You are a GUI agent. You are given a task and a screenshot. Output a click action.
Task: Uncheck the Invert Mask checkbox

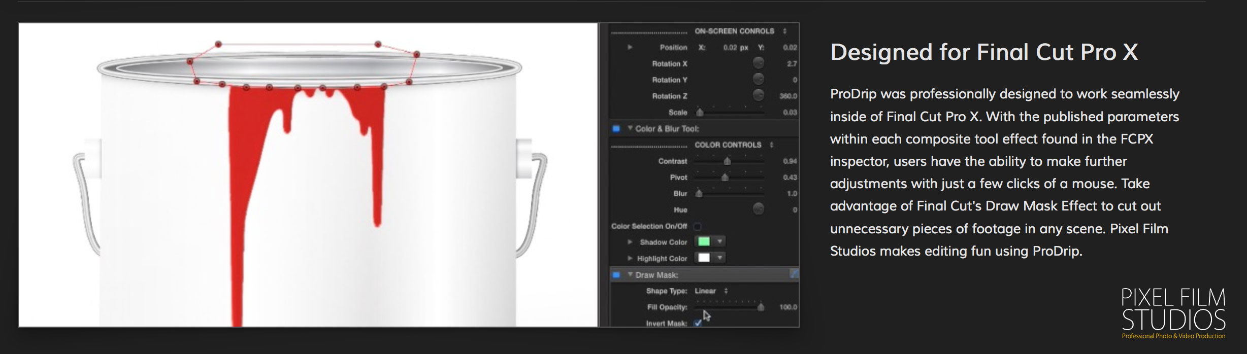coord(698,323)
